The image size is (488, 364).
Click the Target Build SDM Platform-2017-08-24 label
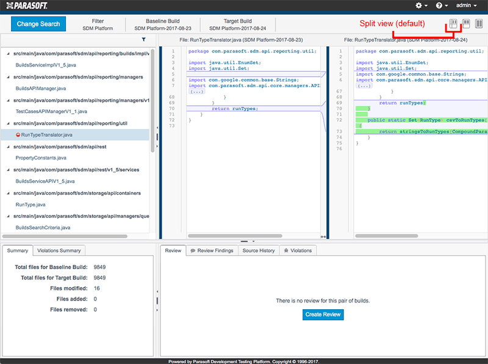click(x=237, y=24)
